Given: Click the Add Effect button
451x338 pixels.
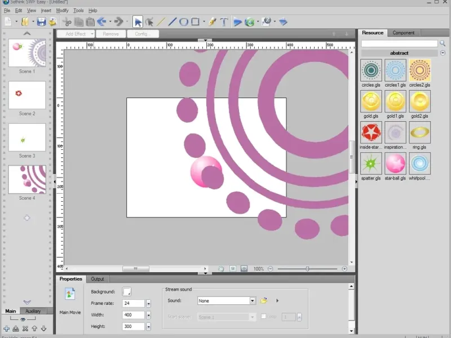Looking at the screenshot, I should (75, 34).
